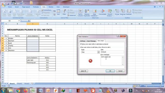Import data From Text

(x=14, y=13)
